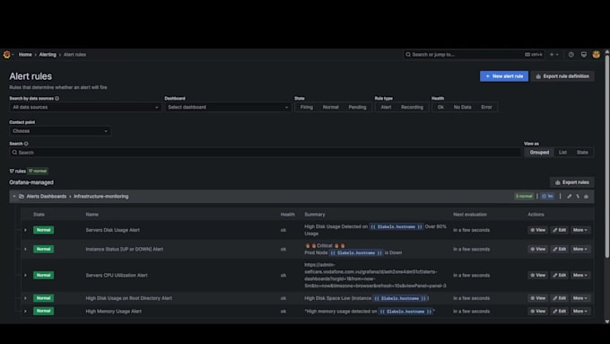Click the Servers Disk Usage Alert name
The image size is (610, 344).
(x=112, y=230)
